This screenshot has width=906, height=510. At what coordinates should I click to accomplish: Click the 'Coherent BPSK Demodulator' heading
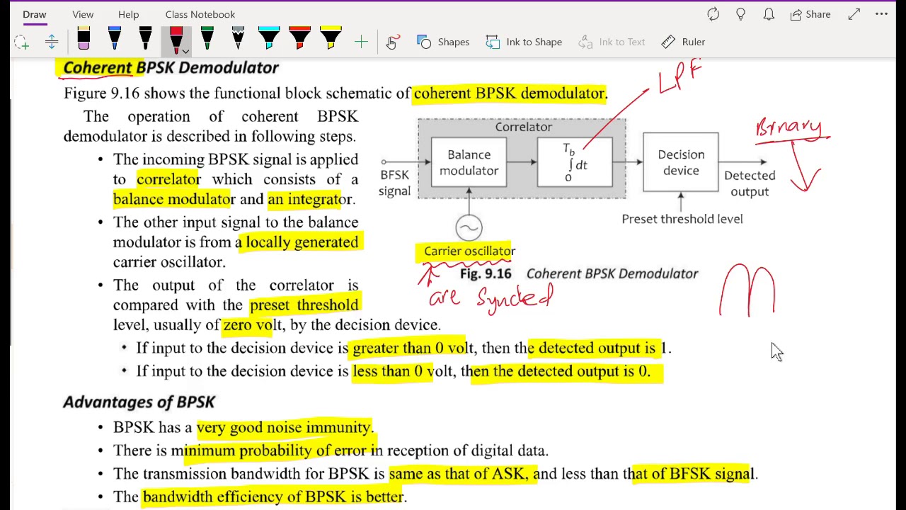point(171,67)
